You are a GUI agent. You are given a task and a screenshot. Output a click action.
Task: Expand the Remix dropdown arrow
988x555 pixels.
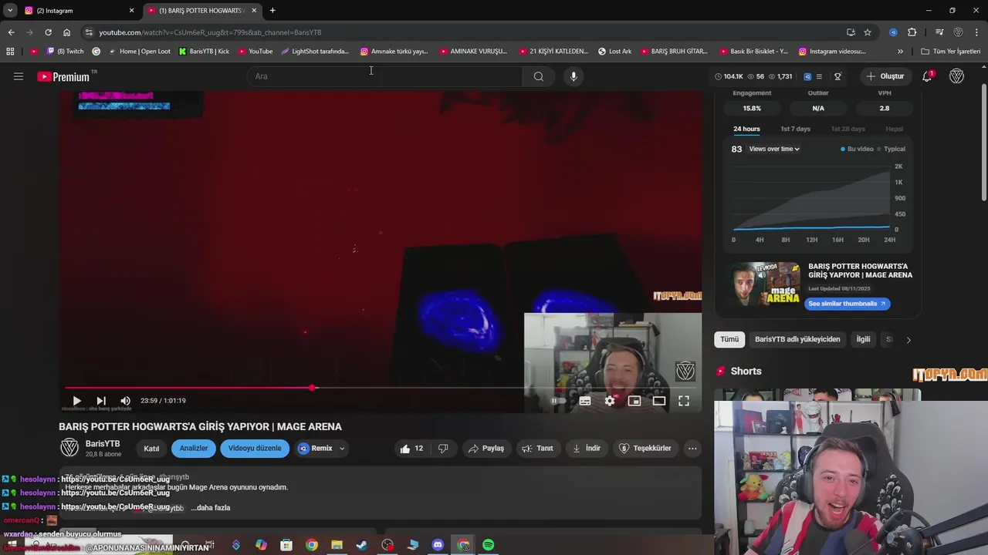point(342,448)
